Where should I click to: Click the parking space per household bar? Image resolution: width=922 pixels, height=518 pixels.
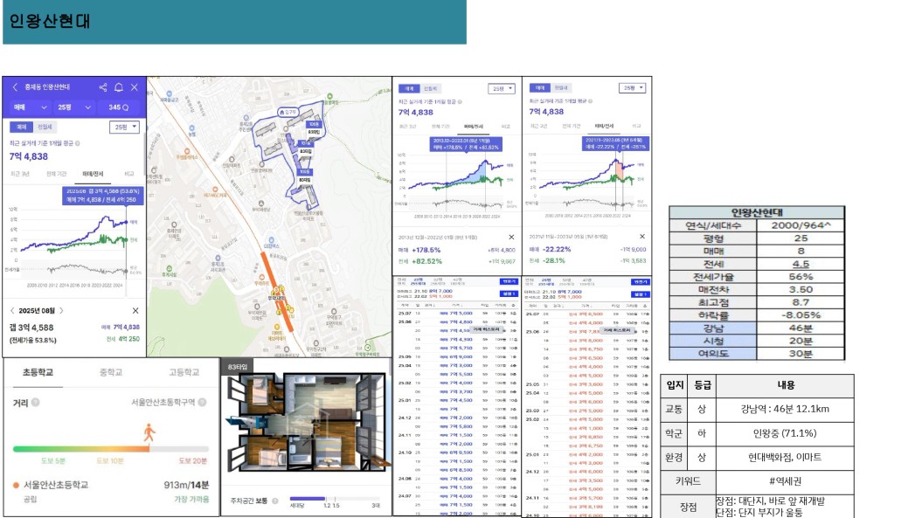pos(334,499)
